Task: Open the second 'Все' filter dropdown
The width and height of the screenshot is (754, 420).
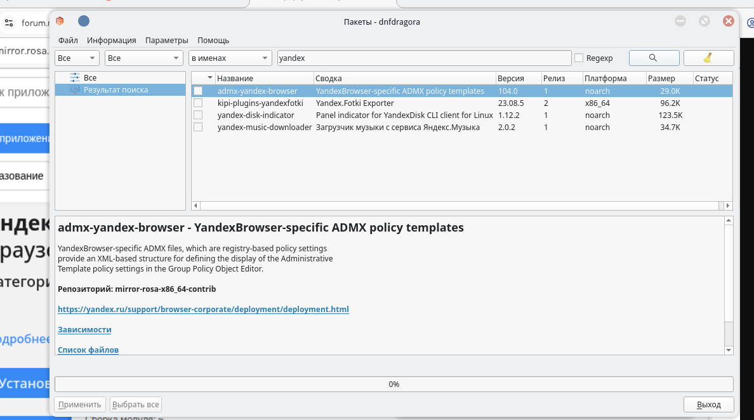Action: point(144,58)
